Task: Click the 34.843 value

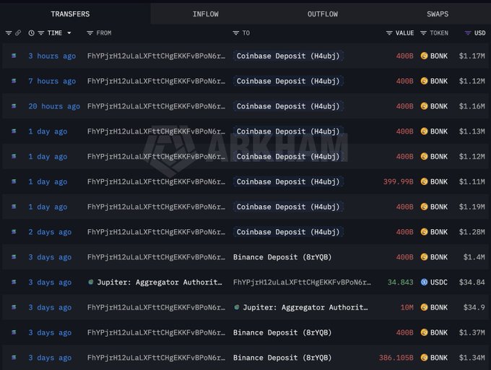Action: pos(401,283)
